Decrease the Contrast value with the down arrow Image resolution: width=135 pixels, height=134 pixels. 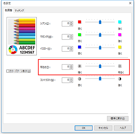(71, 81)
